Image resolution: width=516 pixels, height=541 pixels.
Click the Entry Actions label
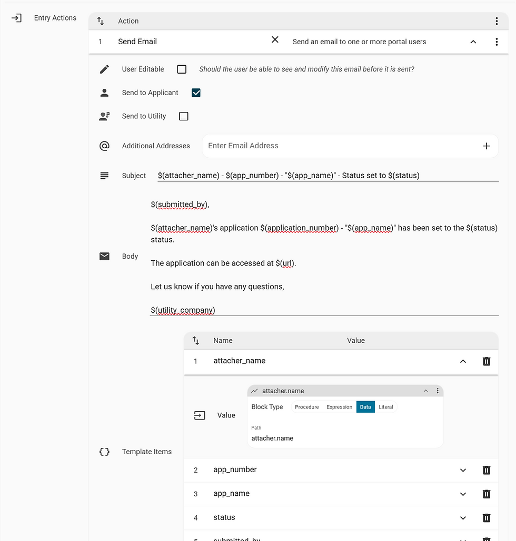coord(55,18)
